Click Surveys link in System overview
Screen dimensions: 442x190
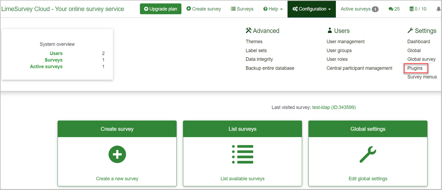[x=54, y=60]
